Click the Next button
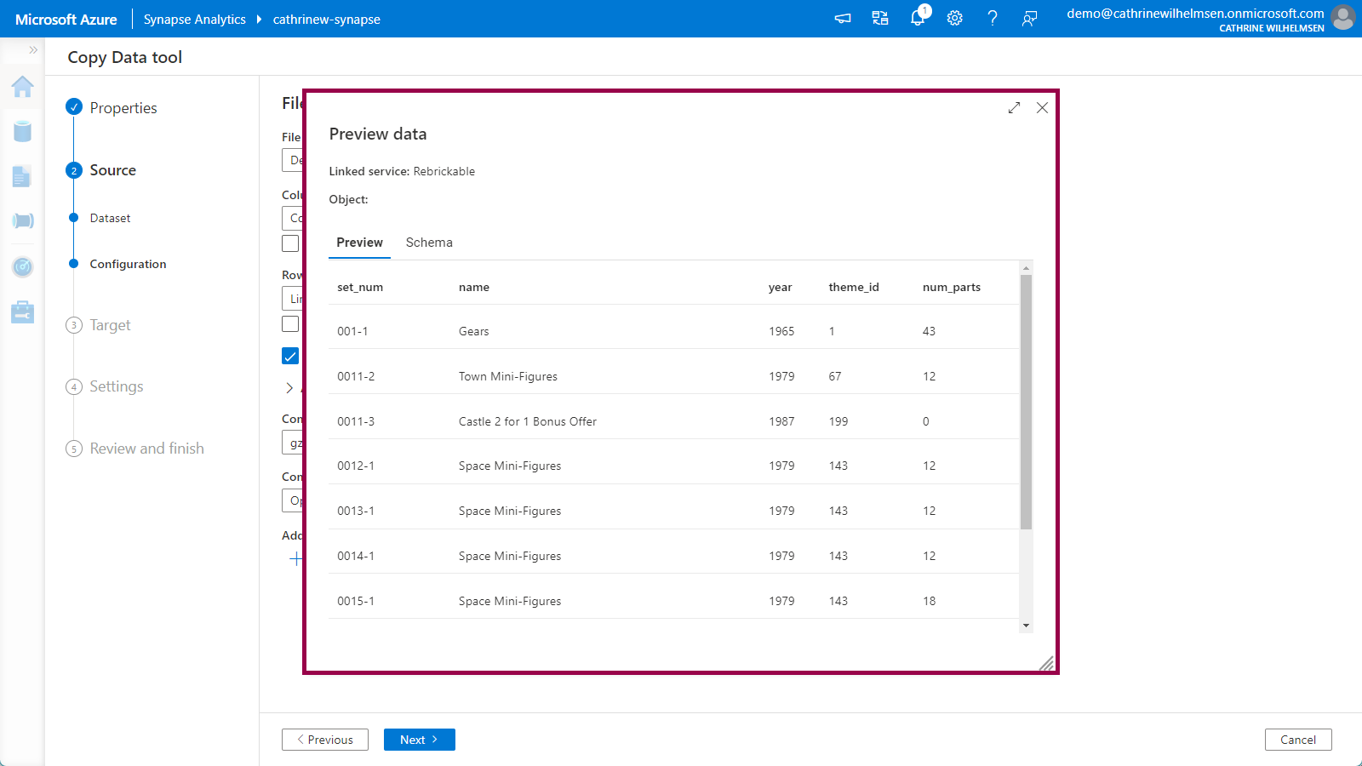Screen dimensions: 1362x766 (x=419, y=740)
